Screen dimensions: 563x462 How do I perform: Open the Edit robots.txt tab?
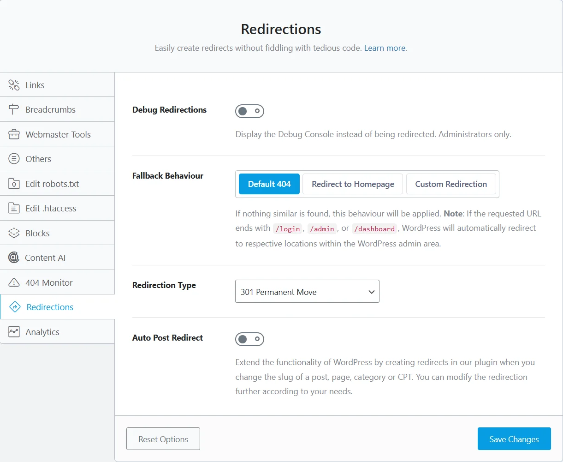[x=57, y=184]
